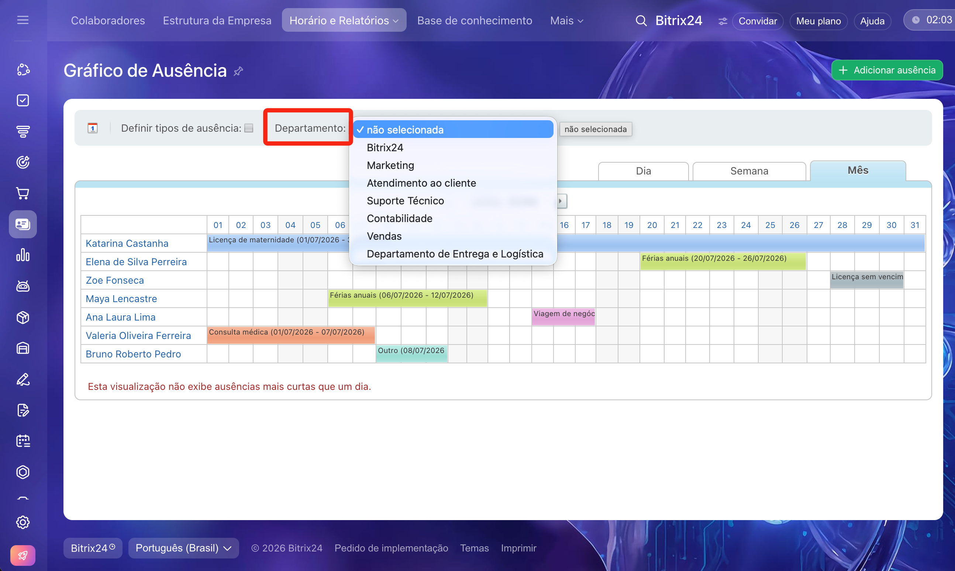Viewport: 955px width, 571px height.
Task: Click the Ajuda button
Action: (872, 21)
